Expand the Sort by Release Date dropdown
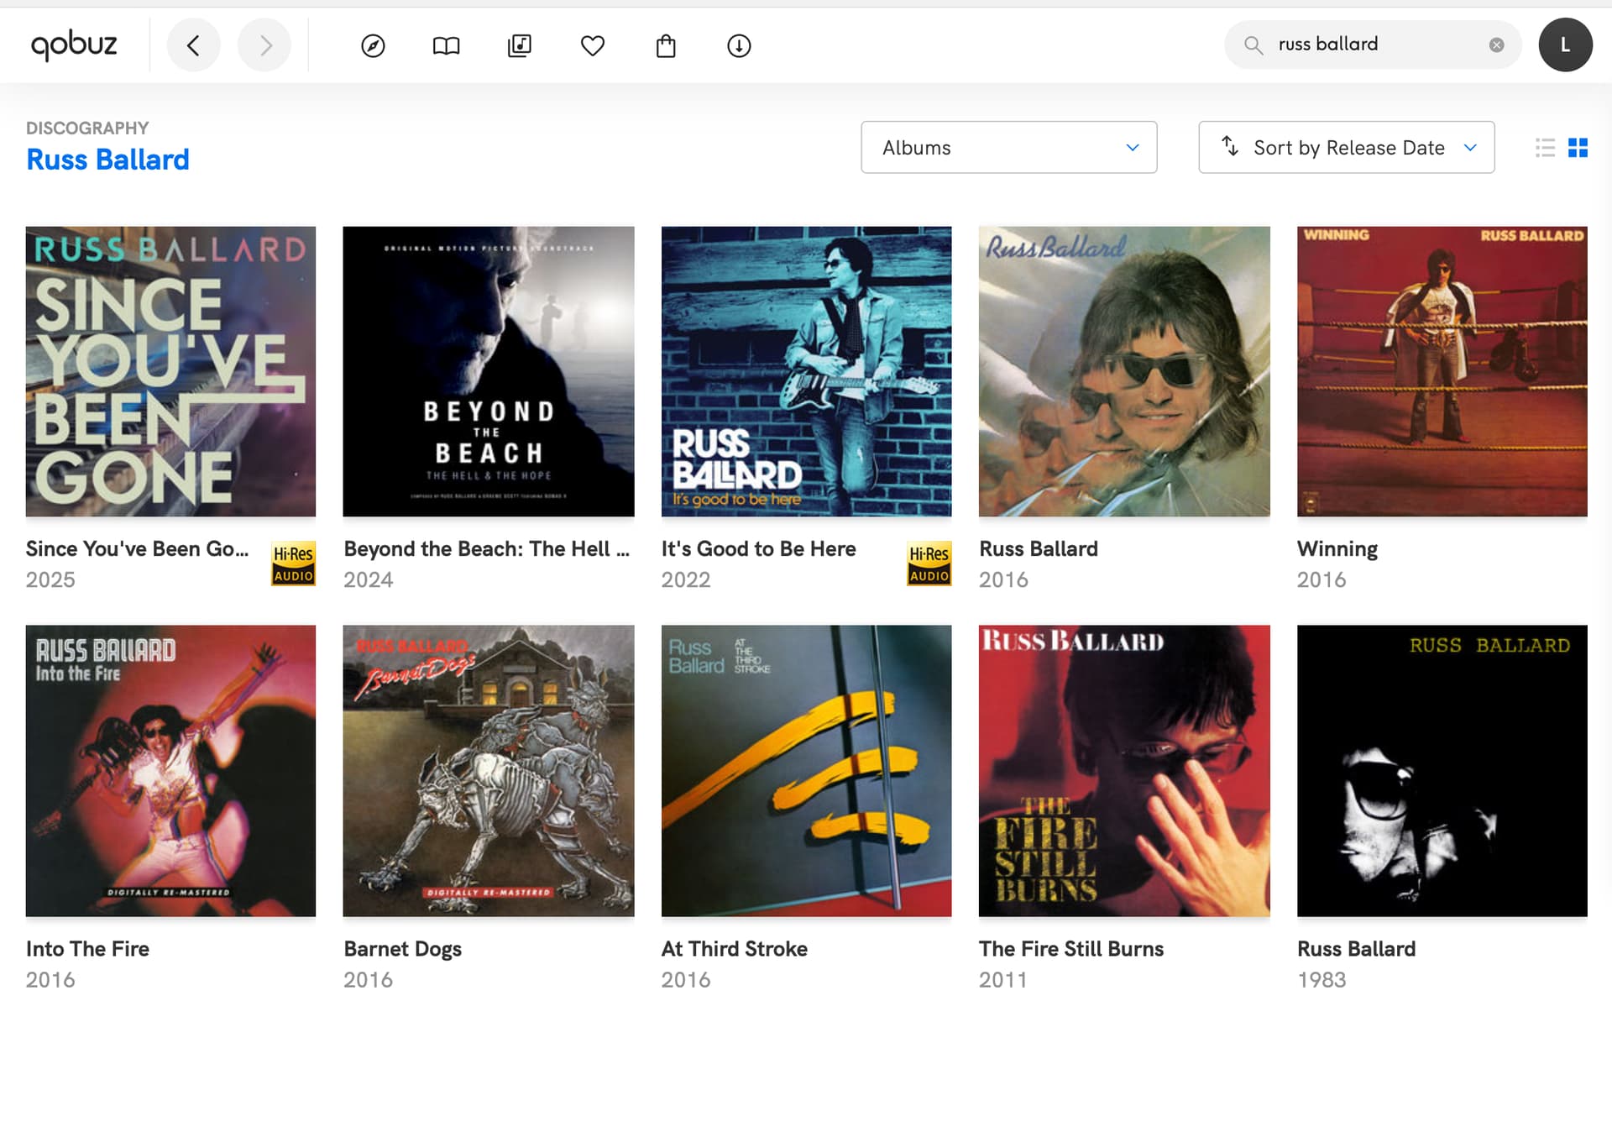This screenshot has height=1127, width=1612. click(x=1346, y=147)
